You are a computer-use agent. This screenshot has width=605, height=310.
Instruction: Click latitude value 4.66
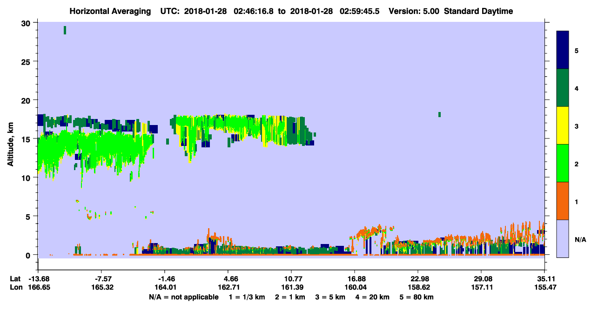(231, 278)
